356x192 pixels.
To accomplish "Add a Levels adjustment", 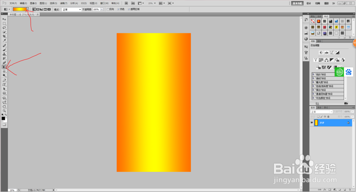I will (x=326, y=53).
